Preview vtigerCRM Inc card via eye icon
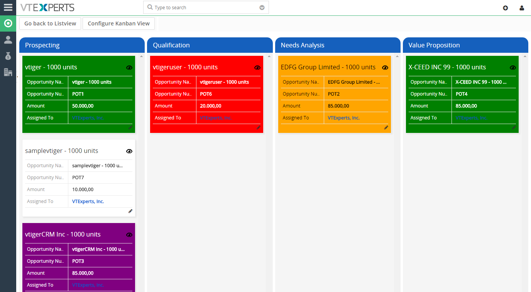The width and height of the screenshot is (531, 292). click(x=129, y=235)
